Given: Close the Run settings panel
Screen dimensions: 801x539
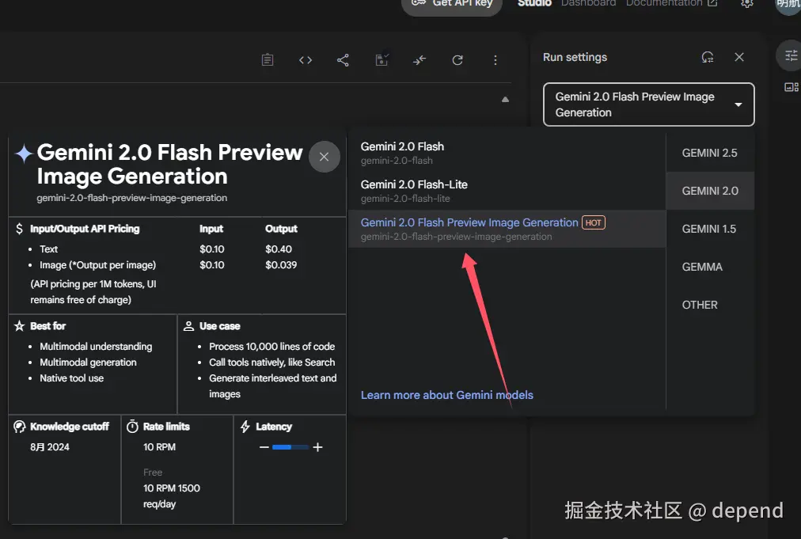Looking at the screenshot, I should pos(739,57).
